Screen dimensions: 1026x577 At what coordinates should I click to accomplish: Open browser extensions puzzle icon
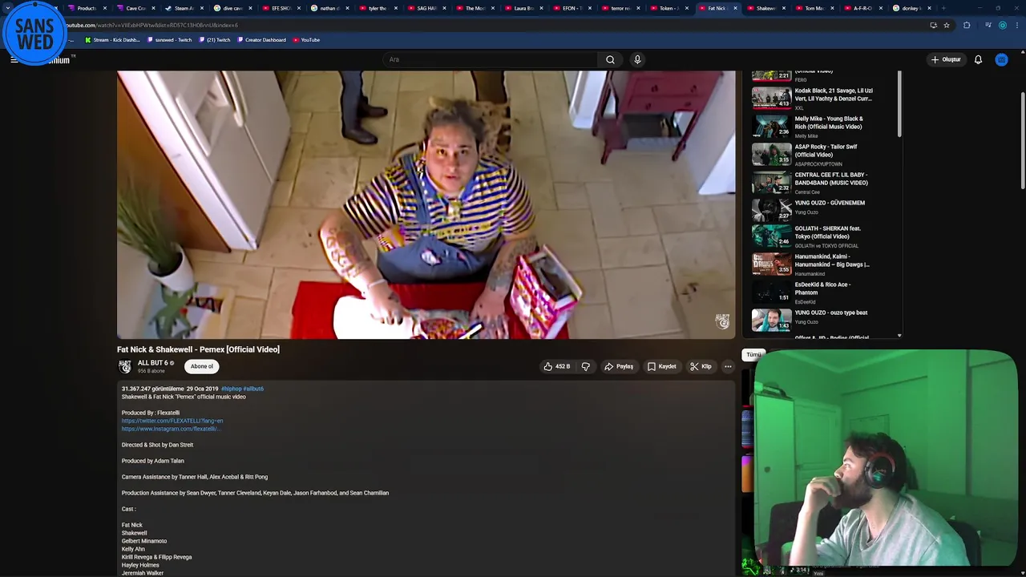coord(967,25)
